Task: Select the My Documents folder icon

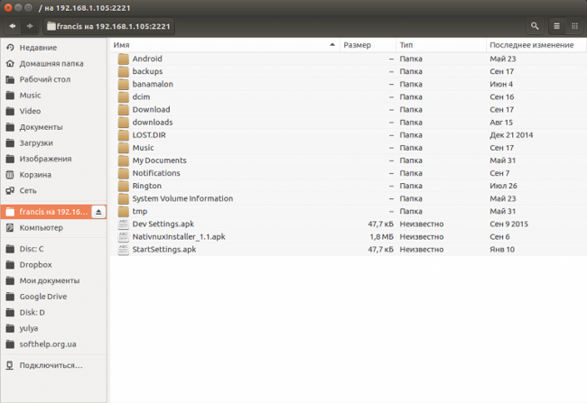Action: [123, 160]
